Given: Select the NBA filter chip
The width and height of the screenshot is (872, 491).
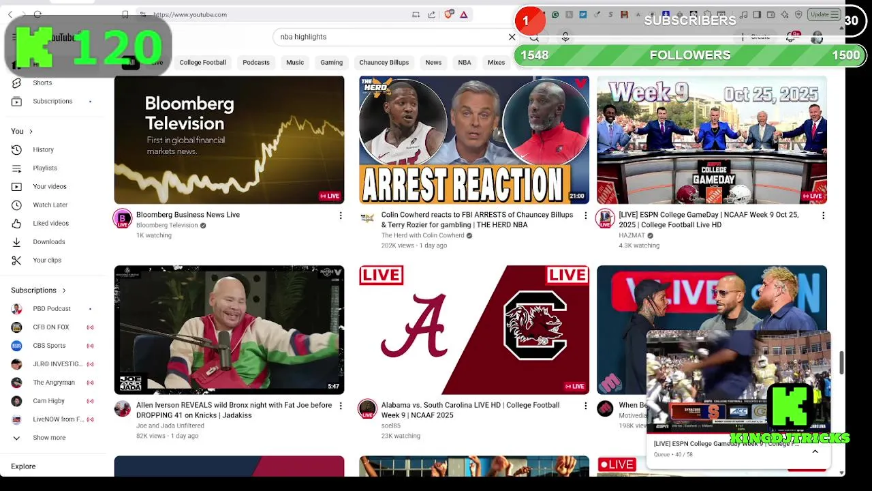Looking at the screenshot, I should click(465, 63).
